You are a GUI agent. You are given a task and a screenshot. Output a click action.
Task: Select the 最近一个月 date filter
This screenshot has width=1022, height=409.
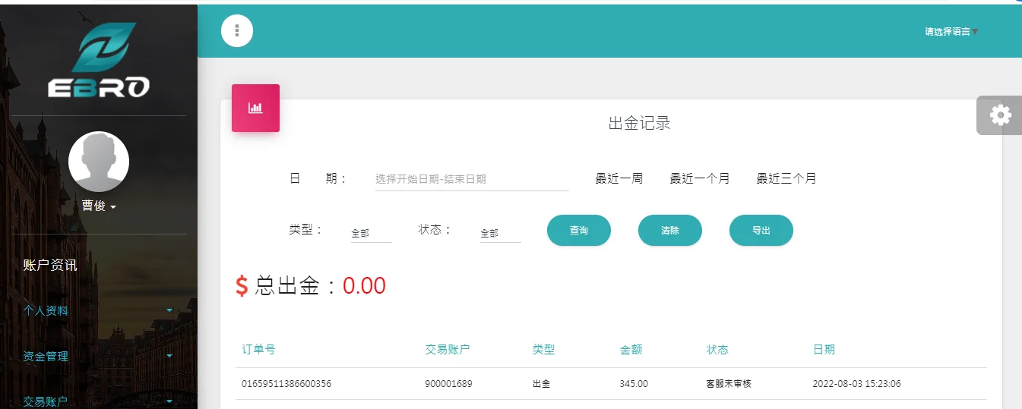(x=699, y=179)
